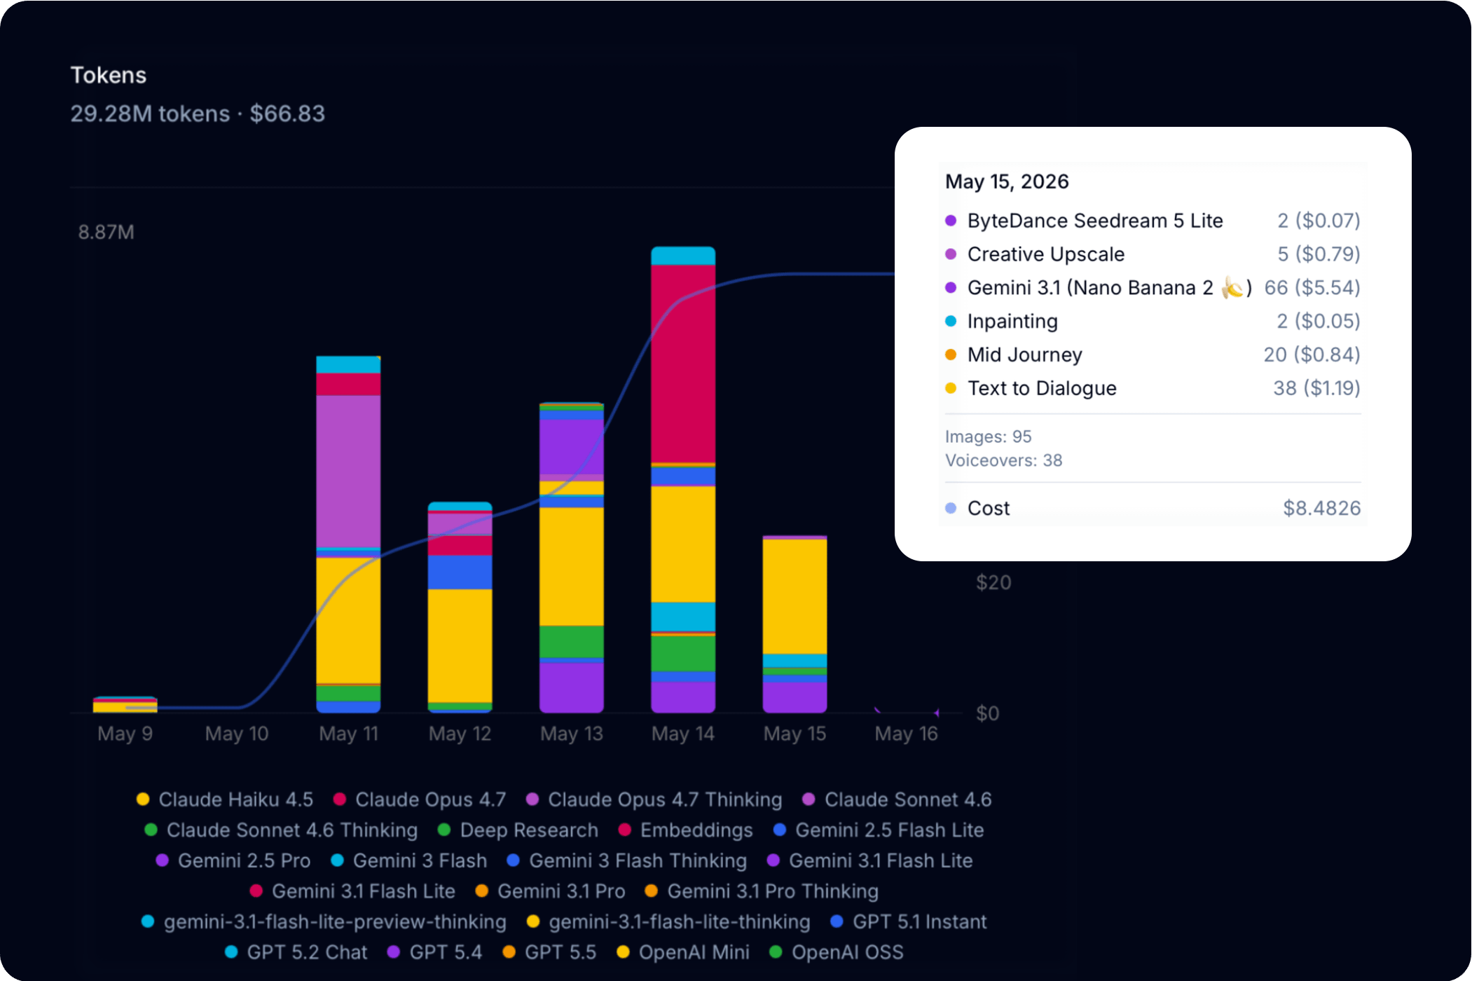
Task: Click Creative Upscale tooltip row
Action: 1153,254
